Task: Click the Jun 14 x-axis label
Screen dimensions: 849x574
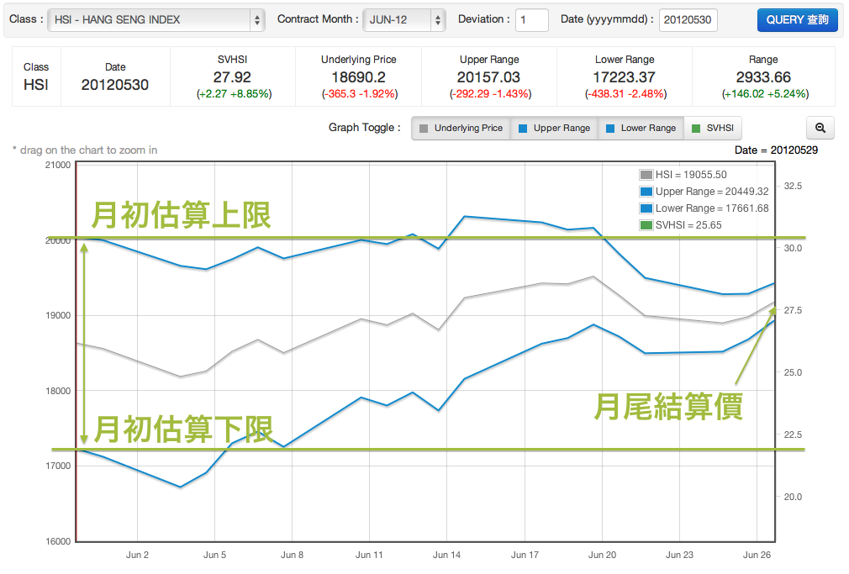Action: point(446,555)
